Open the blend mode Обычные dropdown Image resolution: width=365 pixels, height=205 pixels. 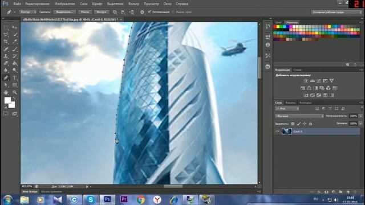coord(299,116)
